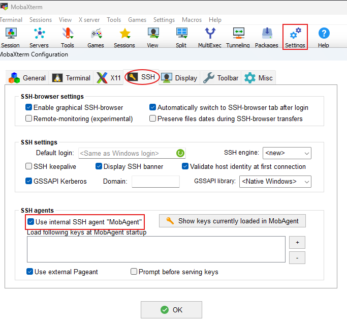Click the OK button
Viewport: 347px width, 321px height.
coord(172,310)
